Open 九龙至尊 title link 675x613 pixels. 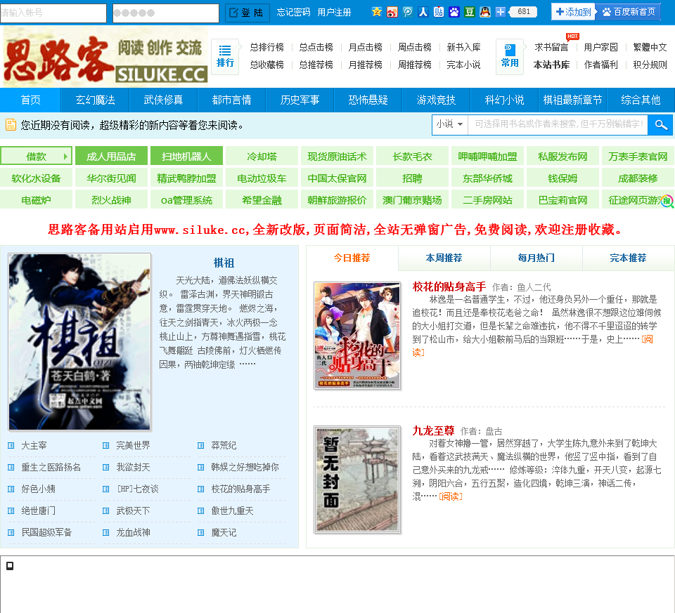coord(433,430)
